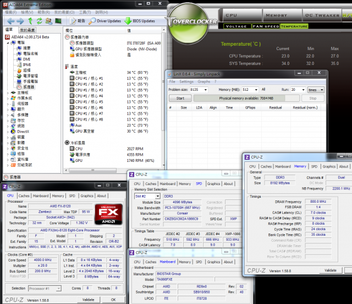Expand the DirectX node arrow in AIDA64 tree

8,132
